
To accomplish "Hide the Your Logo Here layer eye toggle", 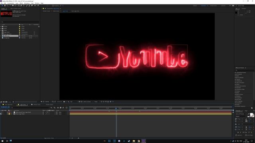I will click(1, 114).
